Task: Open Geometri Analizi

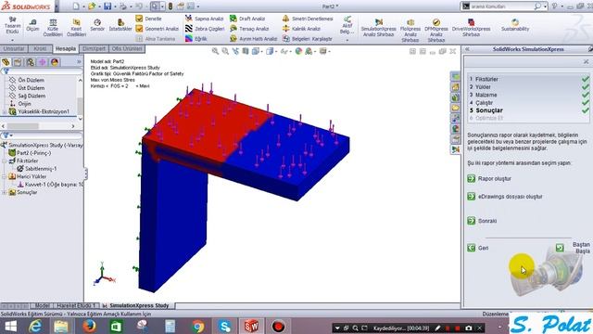Action: (157, 29)
